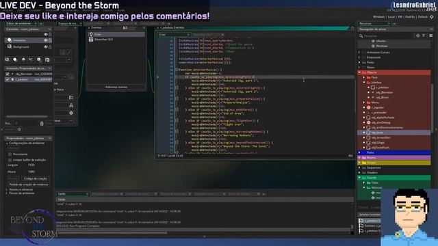Click the Background layer icon

coord(10,46)
